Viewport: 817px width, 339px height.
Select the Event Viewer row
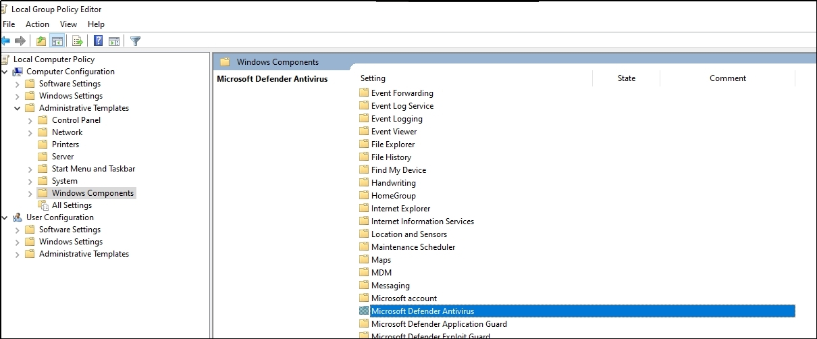point(394,132)
